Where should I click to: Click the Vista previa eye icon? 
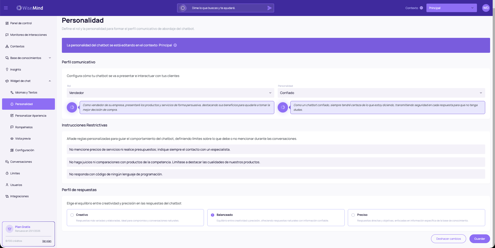[12, 138]
